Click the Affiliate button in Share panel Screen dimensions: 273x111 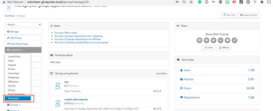(224, 48)
